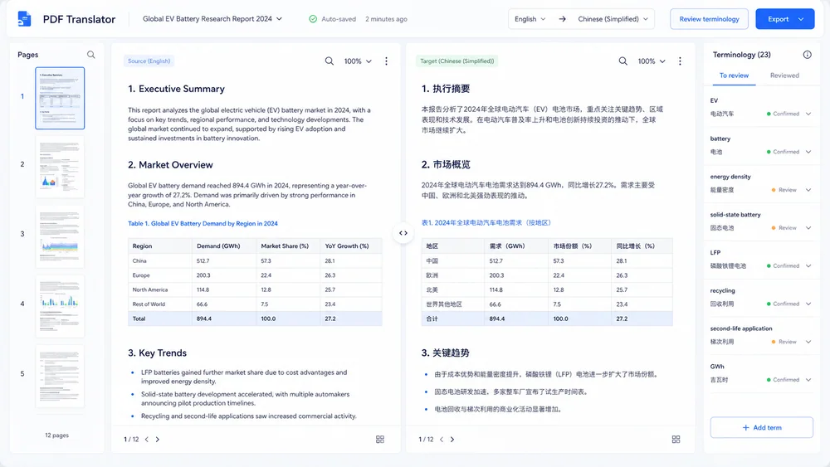Screen dimensions: 830x467
Task: Open the Chinese (Simplified) target language dropdown
Action: point(613,19)
